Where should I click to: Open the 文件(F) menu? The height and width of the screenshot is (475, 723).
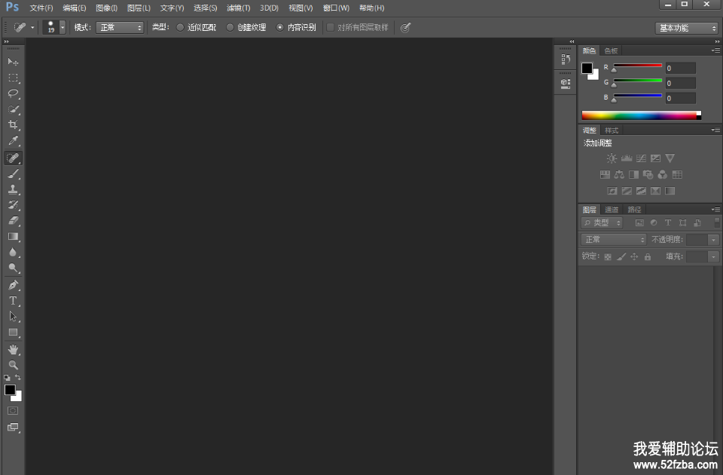41,8
